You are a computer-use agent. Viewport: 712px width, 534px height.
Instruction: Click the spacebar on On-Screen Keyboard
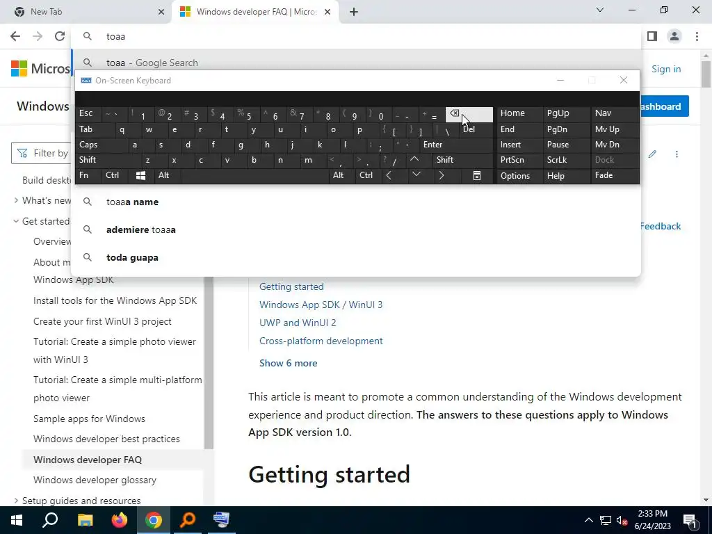pyautogui.click(x=254, y=176)
